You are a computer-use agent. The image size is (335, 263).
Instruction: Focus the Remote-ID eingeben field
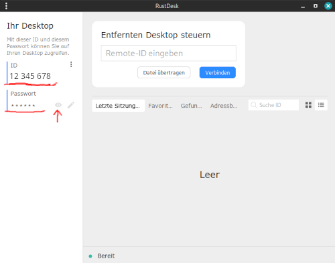click(x=169, y=53)
